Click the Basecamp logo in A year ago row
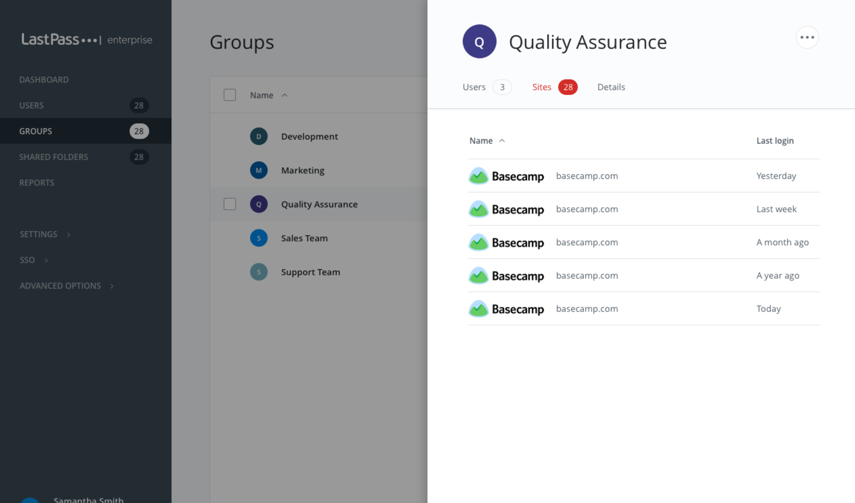855x503 pixels. (506, 276)
